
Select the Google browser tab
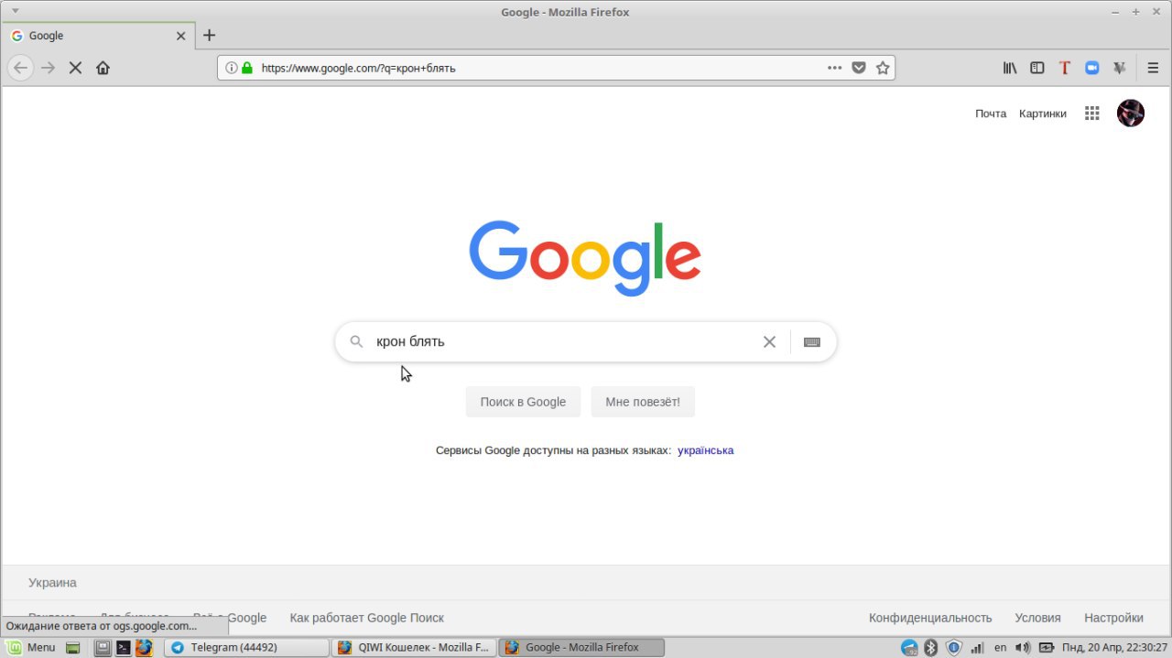point(98,36)
